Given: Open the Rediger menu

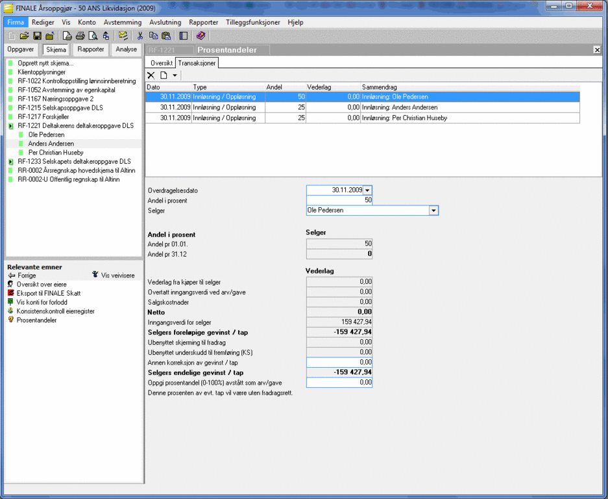Looking at the screenshot, I should pyautogui.click(x=43, y=23).
